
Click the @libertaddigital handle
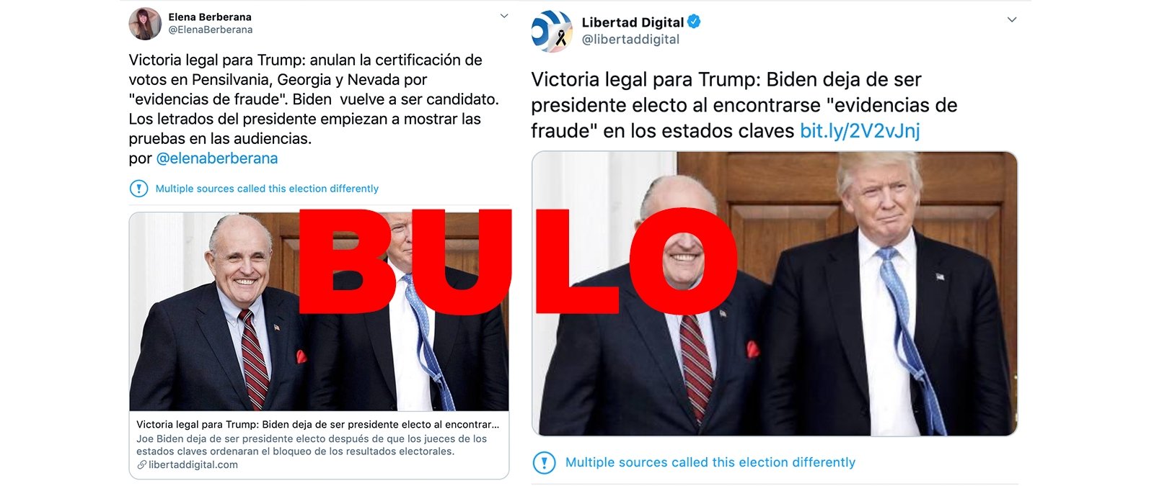(x=630, y=40)
